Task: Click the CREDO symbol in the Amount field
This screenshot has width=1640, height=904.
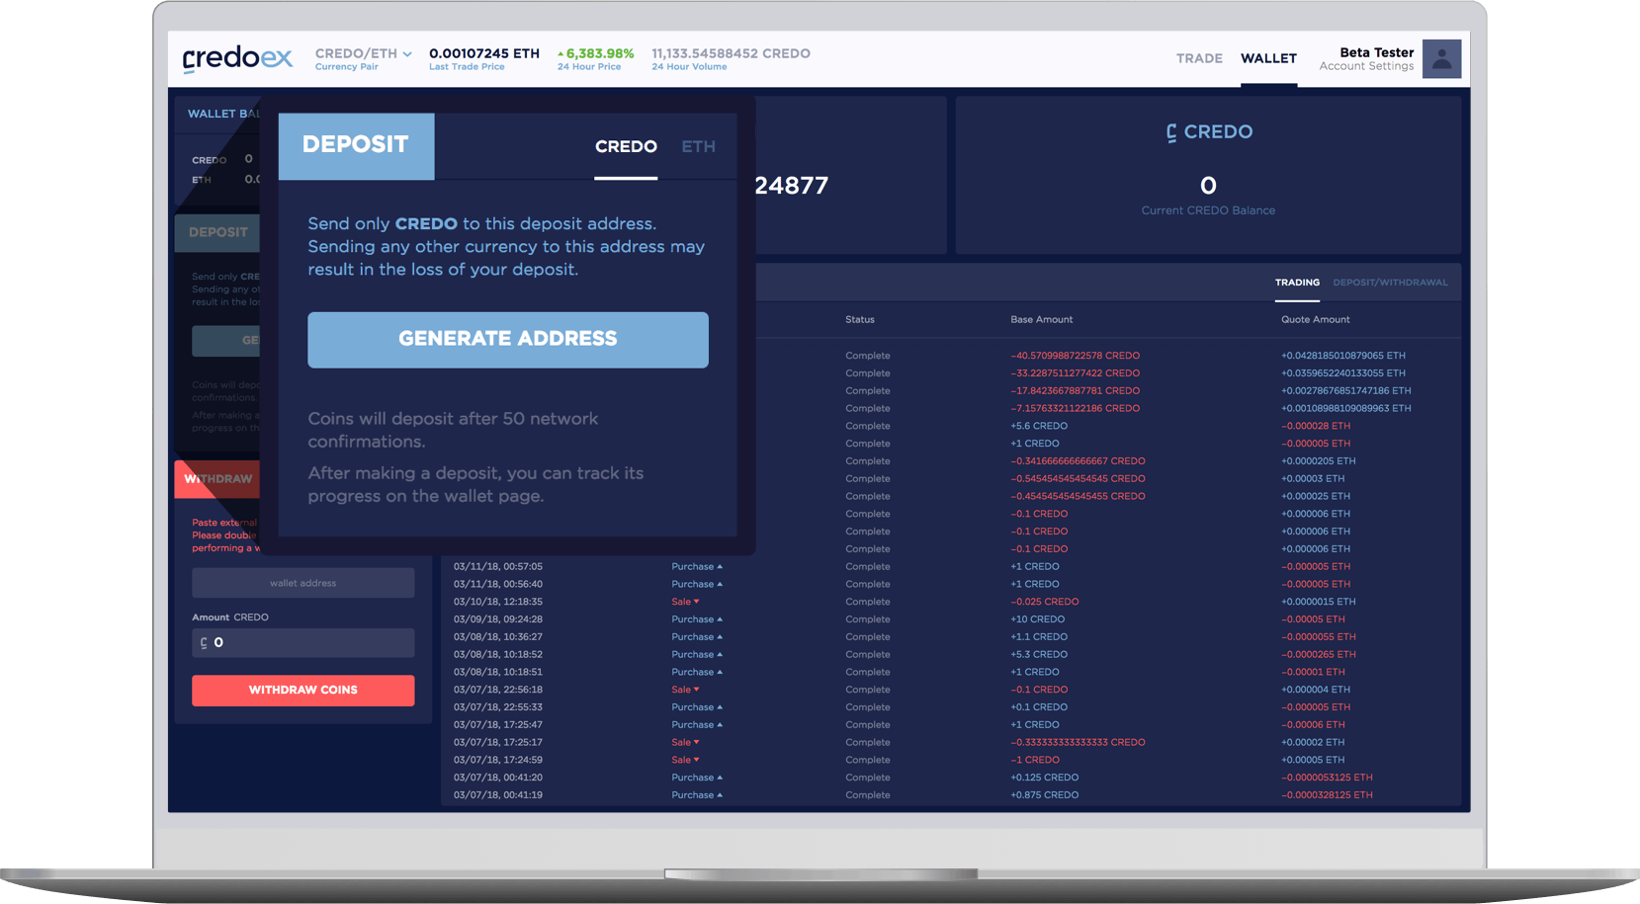Action: (204, 643)
